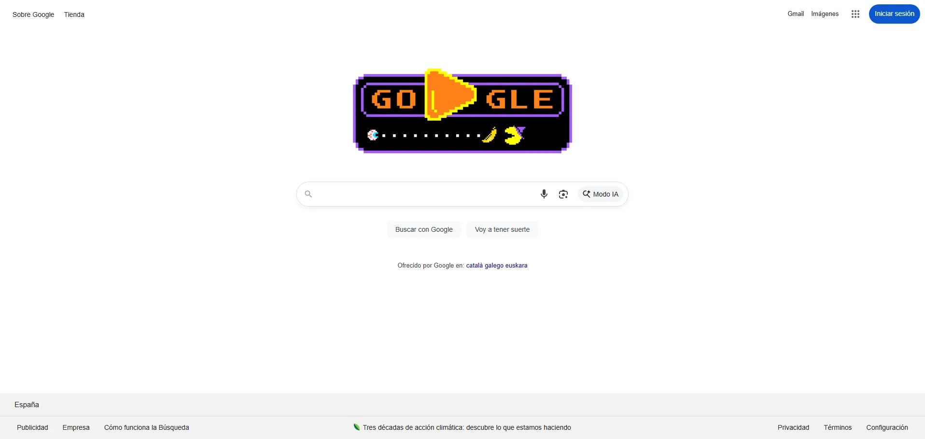
Task: Open Configuración menu in footer
Action: tap(887, 427)
